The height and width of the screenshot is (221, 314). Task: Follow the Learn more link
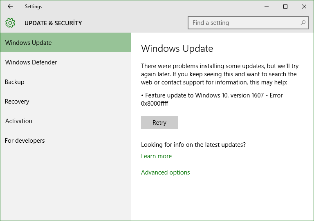[156, 156]
